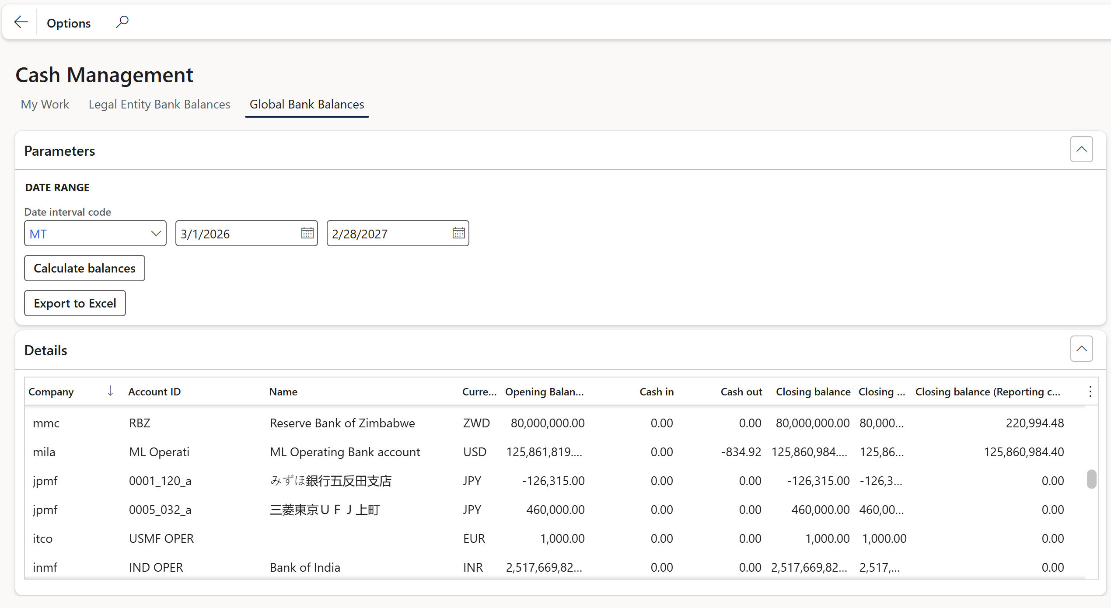
Task: Collapse the Parameters section
Action: [1081, 150]
